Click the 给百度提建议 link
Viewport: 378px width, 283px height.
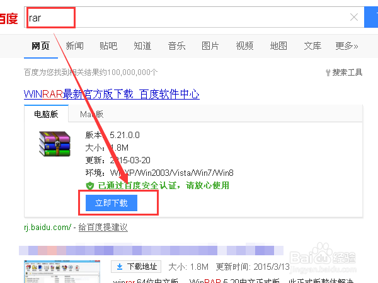click(103, 228)
